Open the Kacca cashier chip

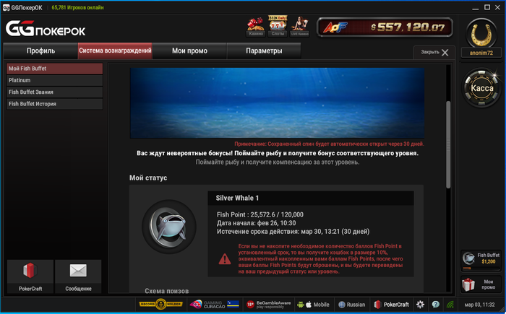click(x=481, y=87)
